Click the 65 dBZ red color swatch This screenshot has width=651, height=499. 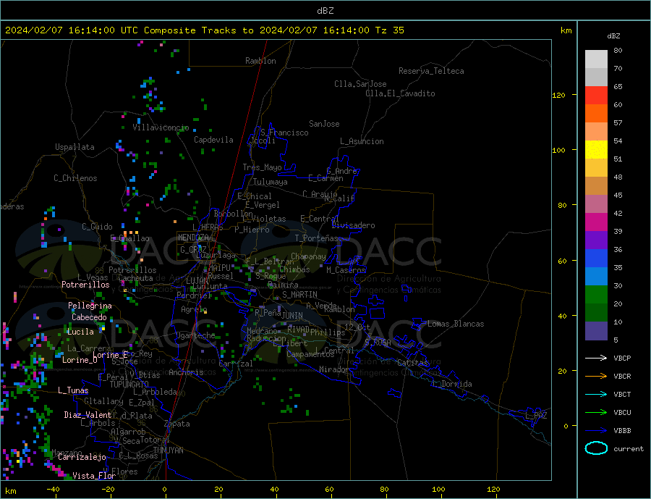[596, 95]
